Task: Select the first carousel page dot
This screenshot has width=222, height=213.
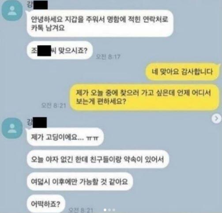Action: click(105, 210)
